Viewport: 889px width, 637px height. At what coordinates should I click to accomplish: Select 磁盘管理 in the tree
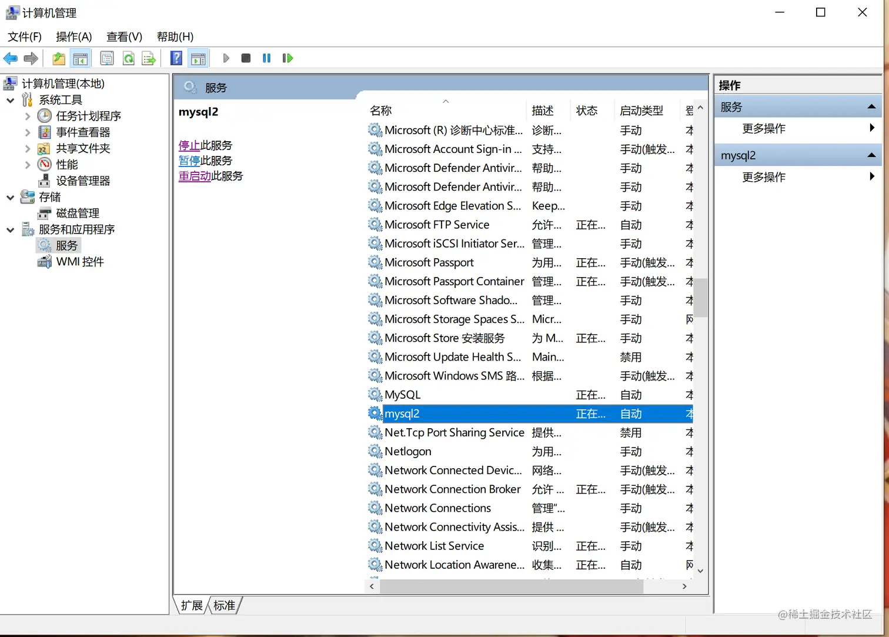(78, 213)
